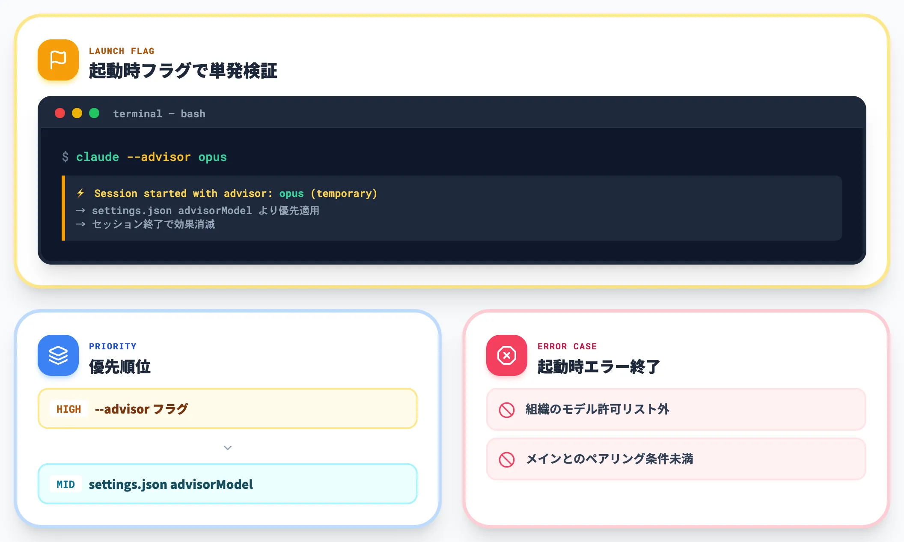The width and height of the screenshot is (904, 542).
Task: Select the MID settings.json advisorModel row
Action: point(228,484)
